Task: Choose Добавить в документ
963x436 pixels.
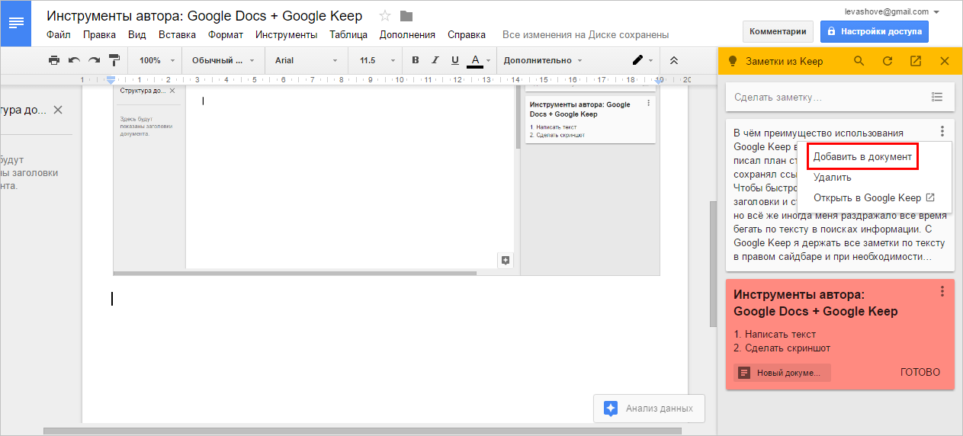Action: click(862, 156)
